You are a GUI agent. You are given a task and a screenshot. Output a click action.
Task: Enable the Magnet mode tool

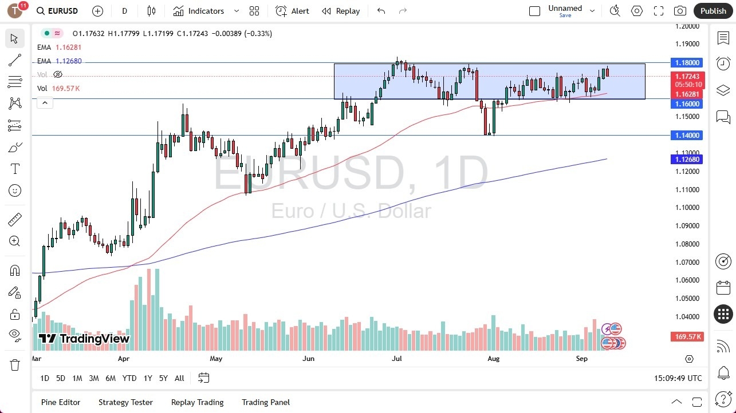pyautogui.click(x=15, y=270)
